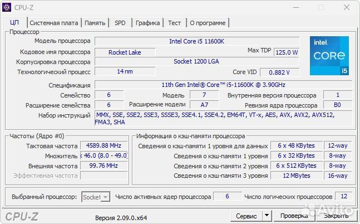Click the Ревизия ядра процессора value B0

(x=338, y=105)
